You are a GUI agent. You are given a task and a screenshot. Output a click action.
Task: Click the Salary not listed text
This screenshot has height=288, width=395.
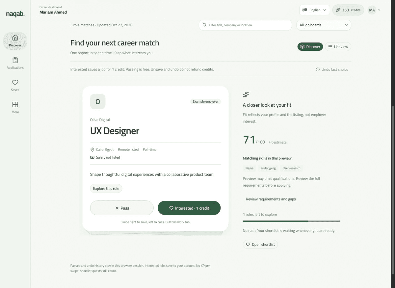coord(108,157)
